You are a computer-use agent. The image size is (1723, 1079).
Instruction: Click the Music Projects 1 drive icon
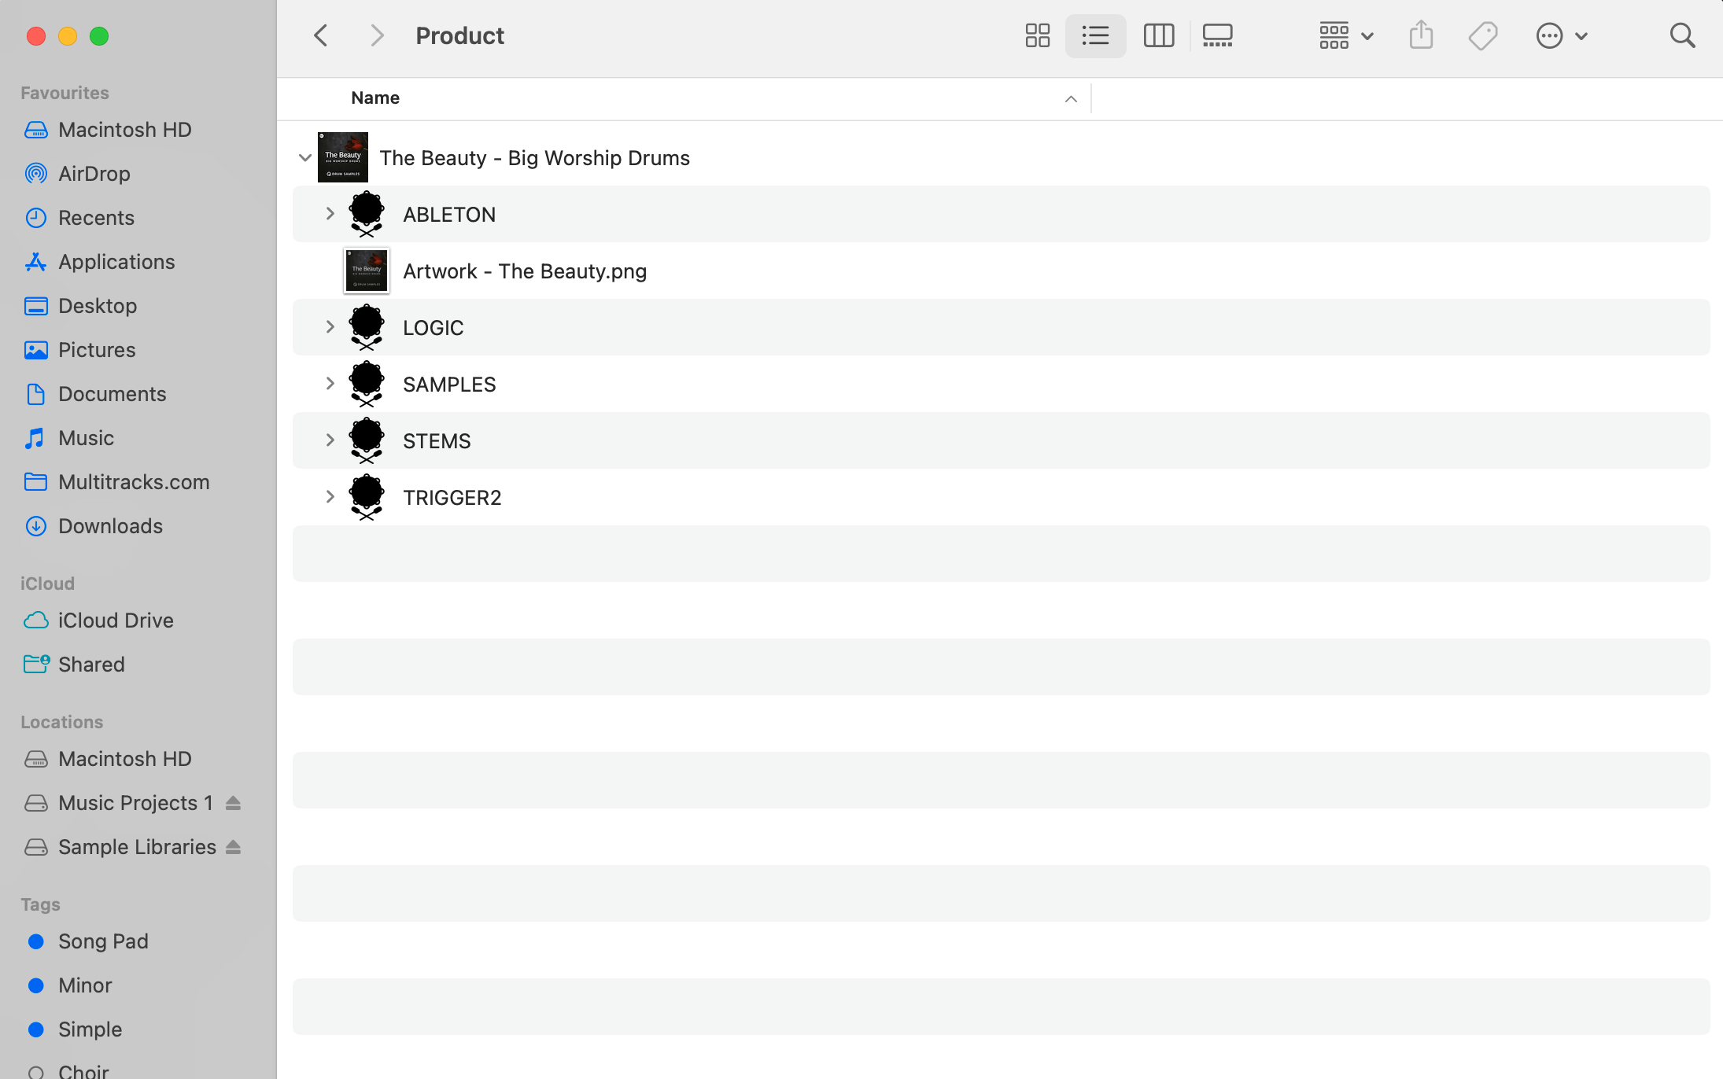pos(36,803)
